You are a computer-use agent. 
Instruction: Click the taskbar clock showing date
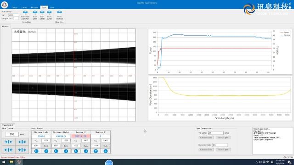click(x=280, y=162)
